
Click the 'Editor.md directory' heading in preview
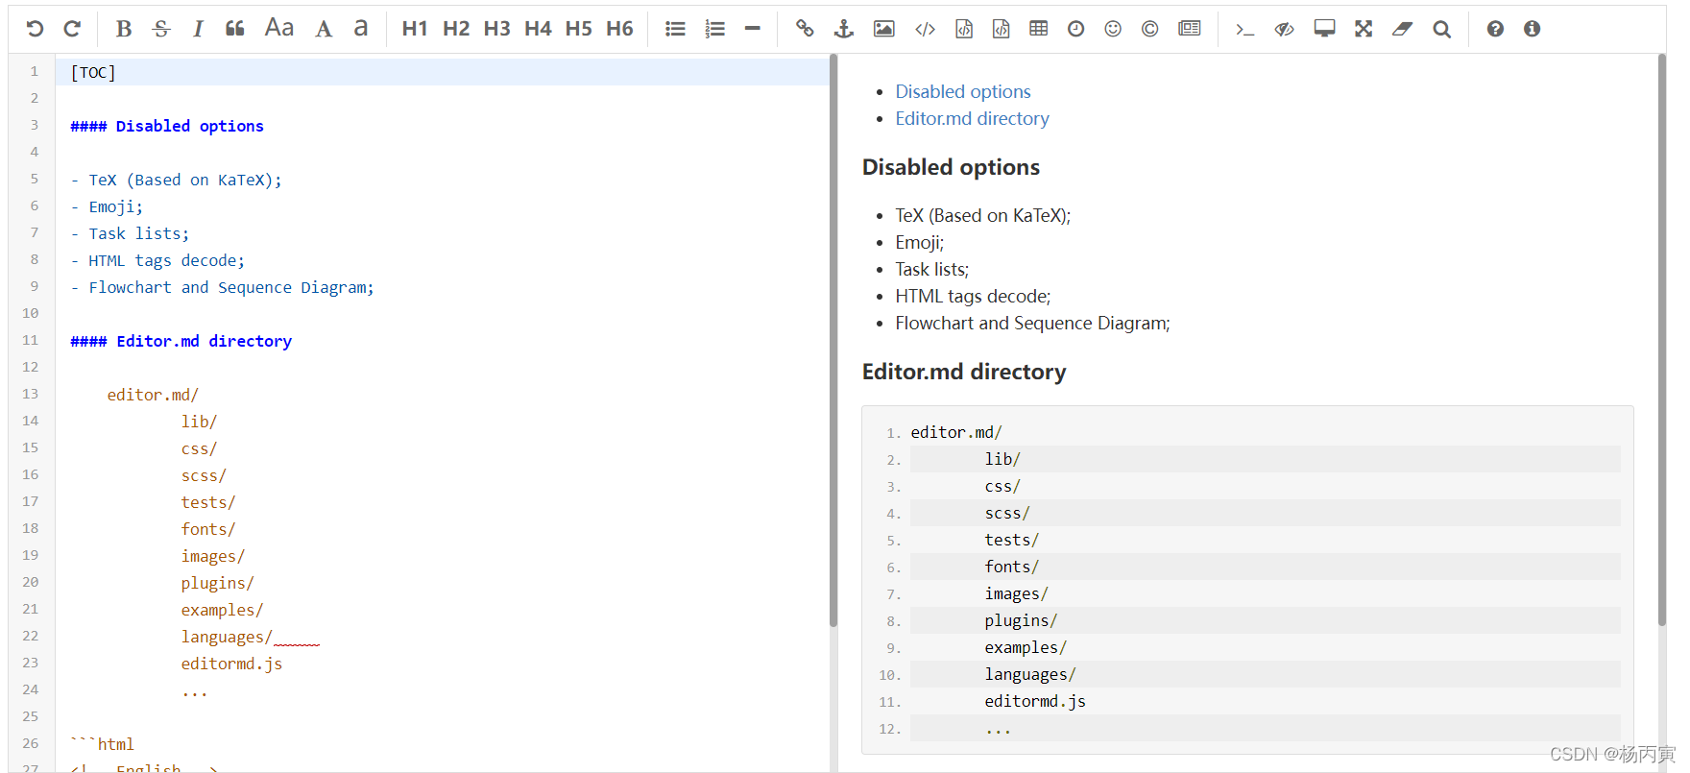tap(964, 372)
